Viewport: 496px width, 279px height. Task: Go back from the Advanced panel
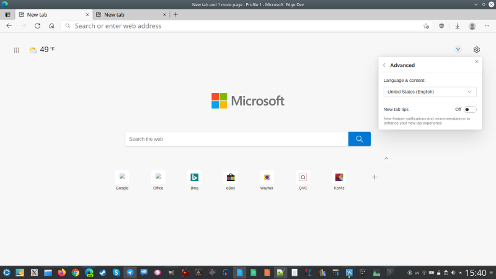384,65
